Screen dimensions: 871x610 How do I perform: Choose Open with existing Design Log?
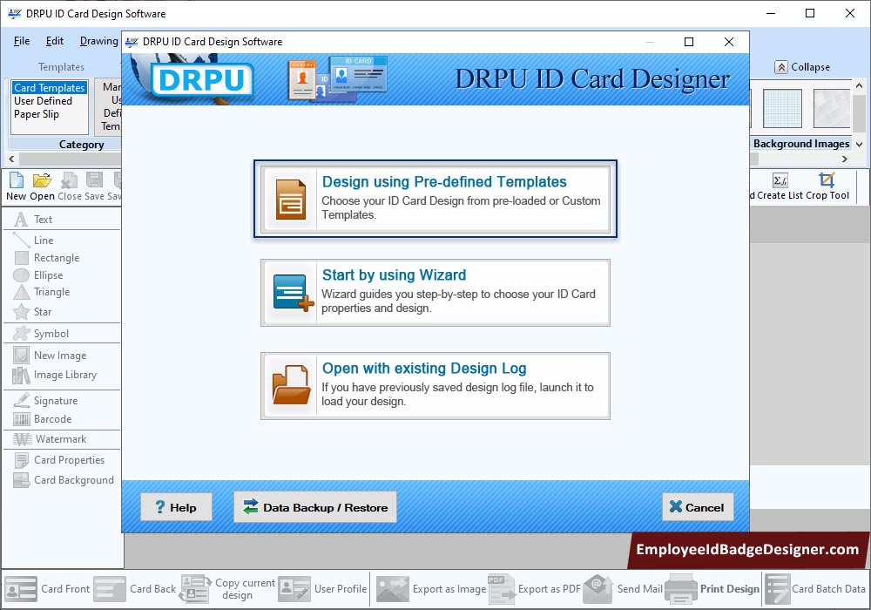tap(435, 386)
